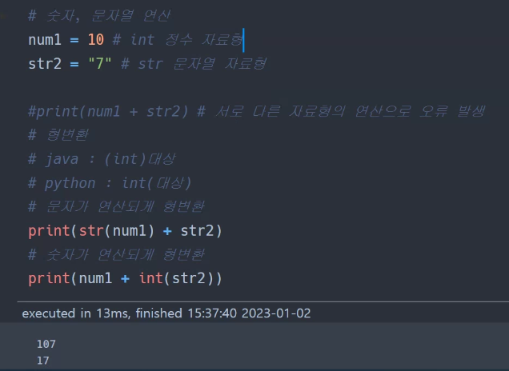509x371 pixels.
Task: Click the 'print(num1 + int(str2))' line
Action: tap(125, 278)
